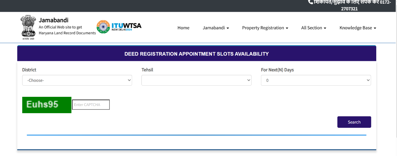Open the Knowledge Base menu

358,28
